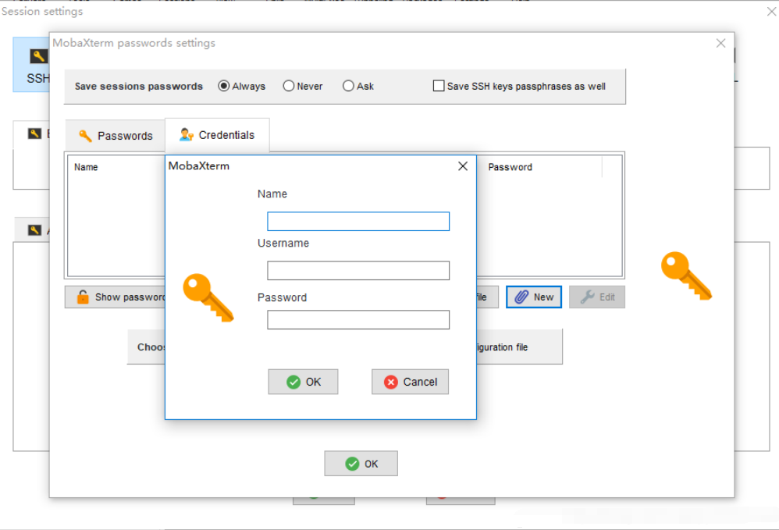Switch to the Credentials tab
The height and width of the screenshot is (530, 779).
point(217,135)
